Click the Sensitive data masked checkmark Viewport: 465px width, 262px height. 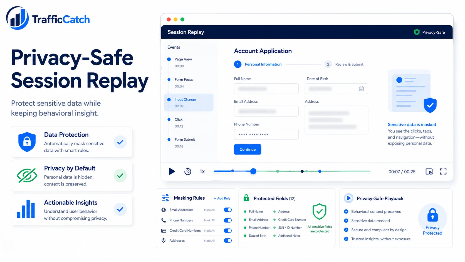click(346, 221)
